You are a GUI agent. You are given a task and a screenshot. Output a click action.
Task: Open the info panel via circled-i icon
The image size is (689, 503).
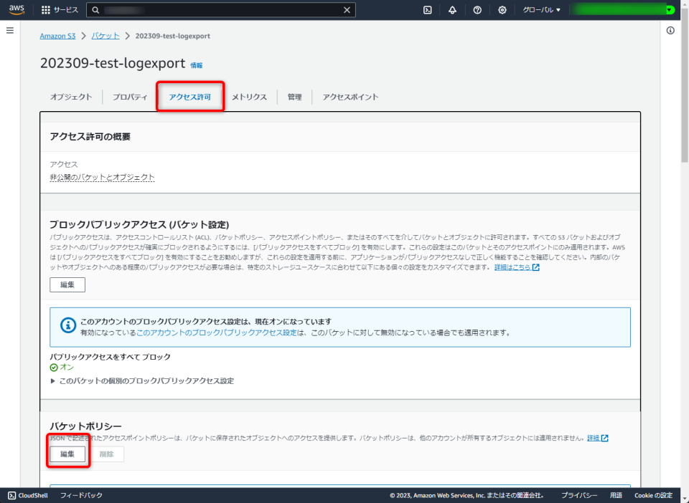[x=670, y=31]
